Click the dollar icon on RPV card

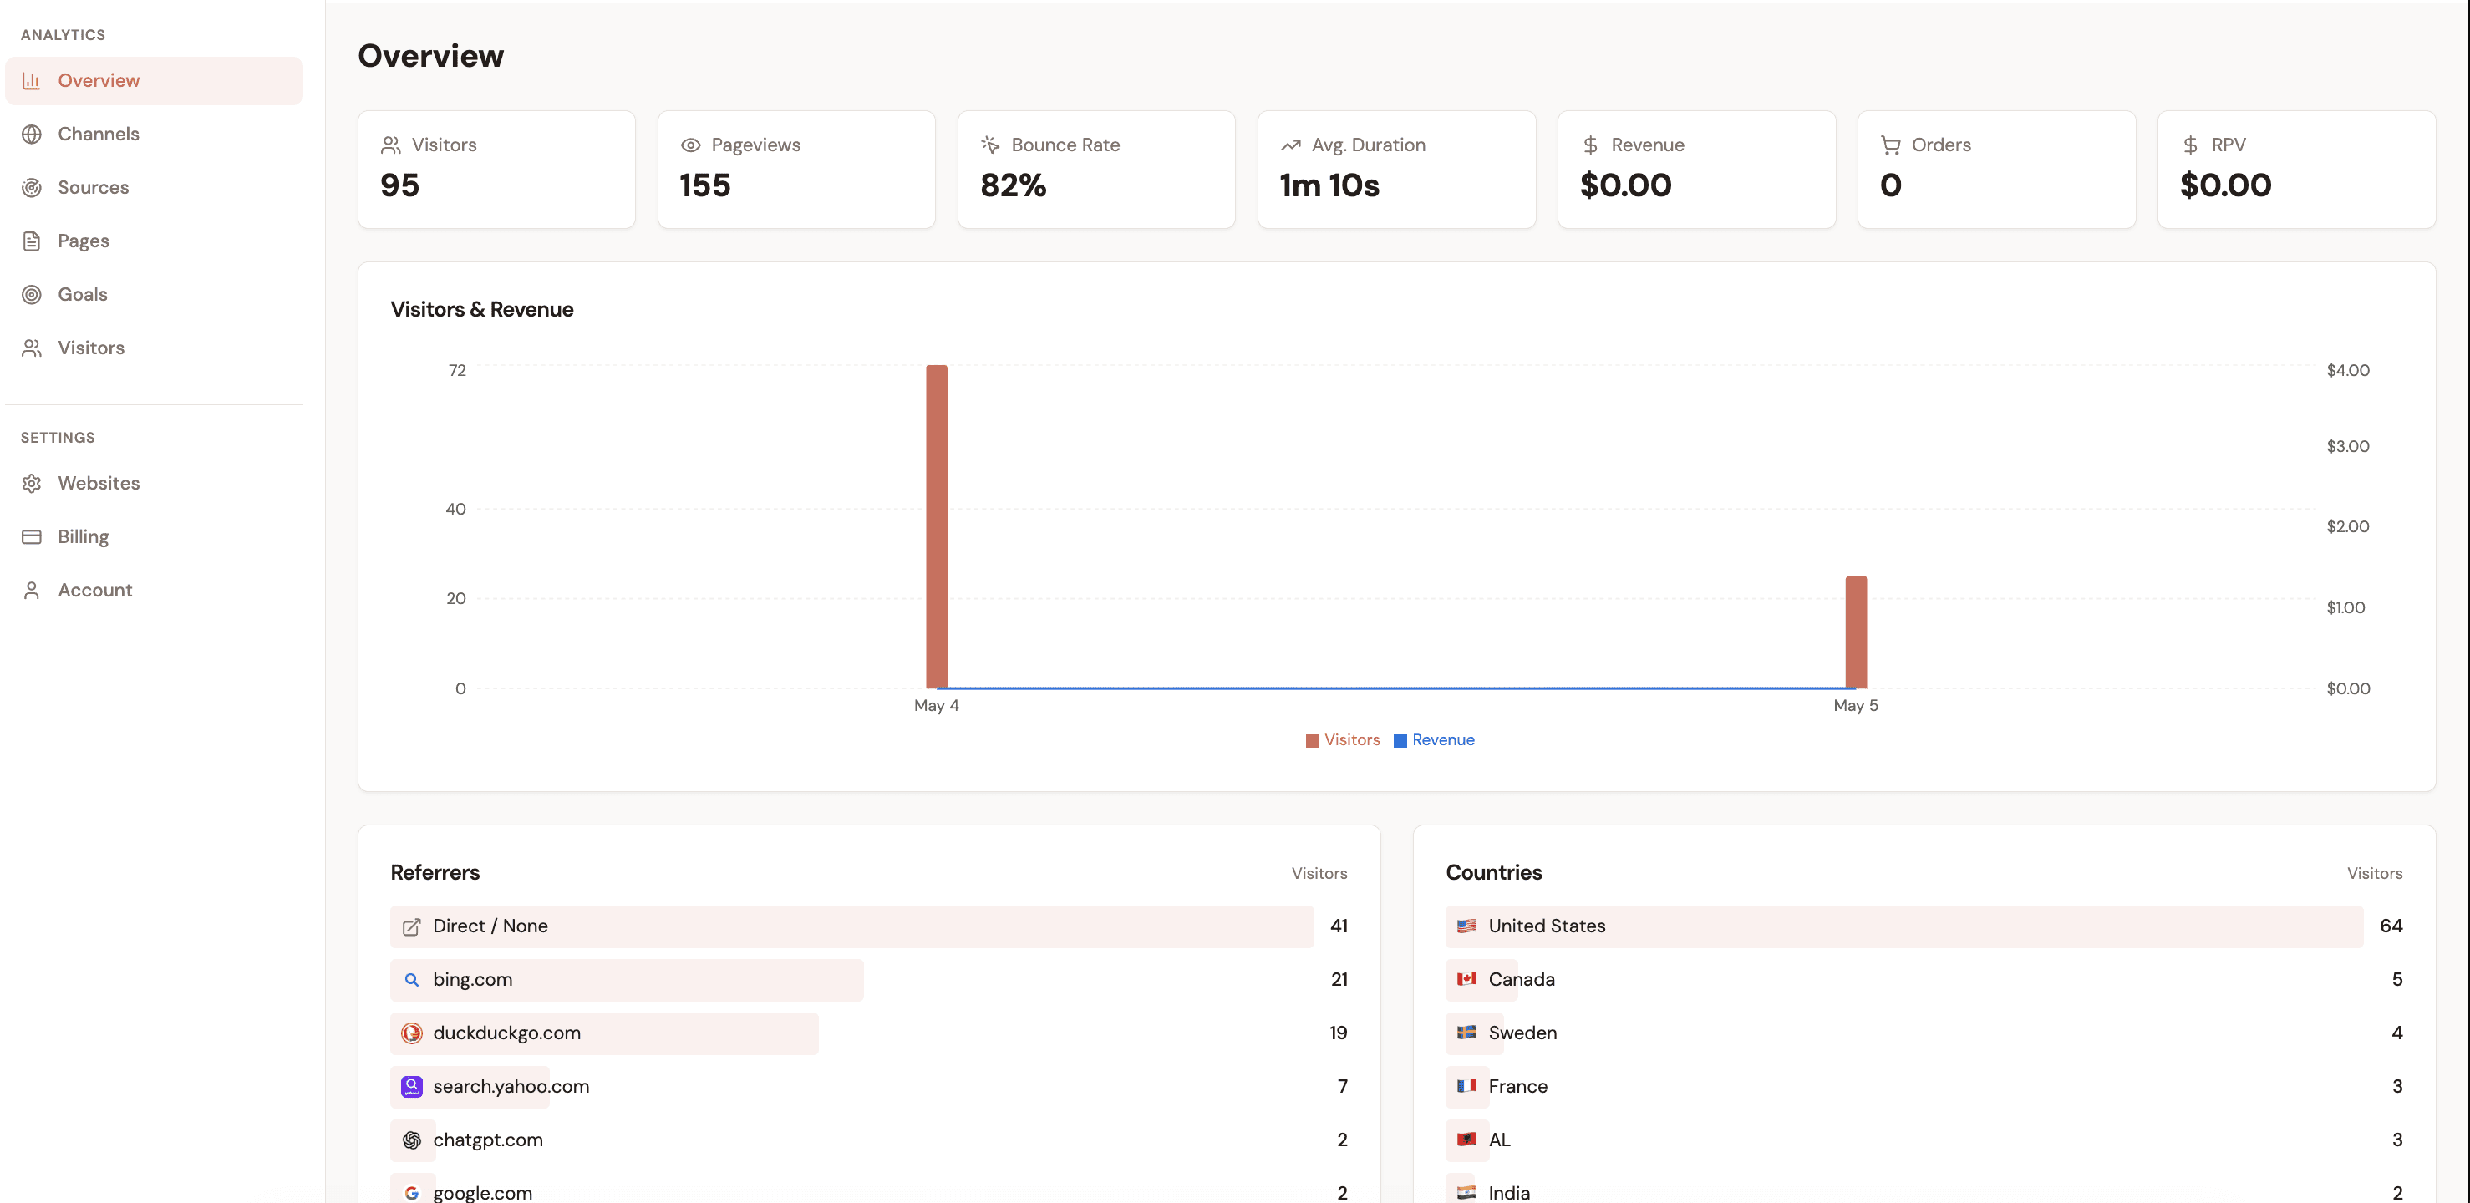point(2190,145)
